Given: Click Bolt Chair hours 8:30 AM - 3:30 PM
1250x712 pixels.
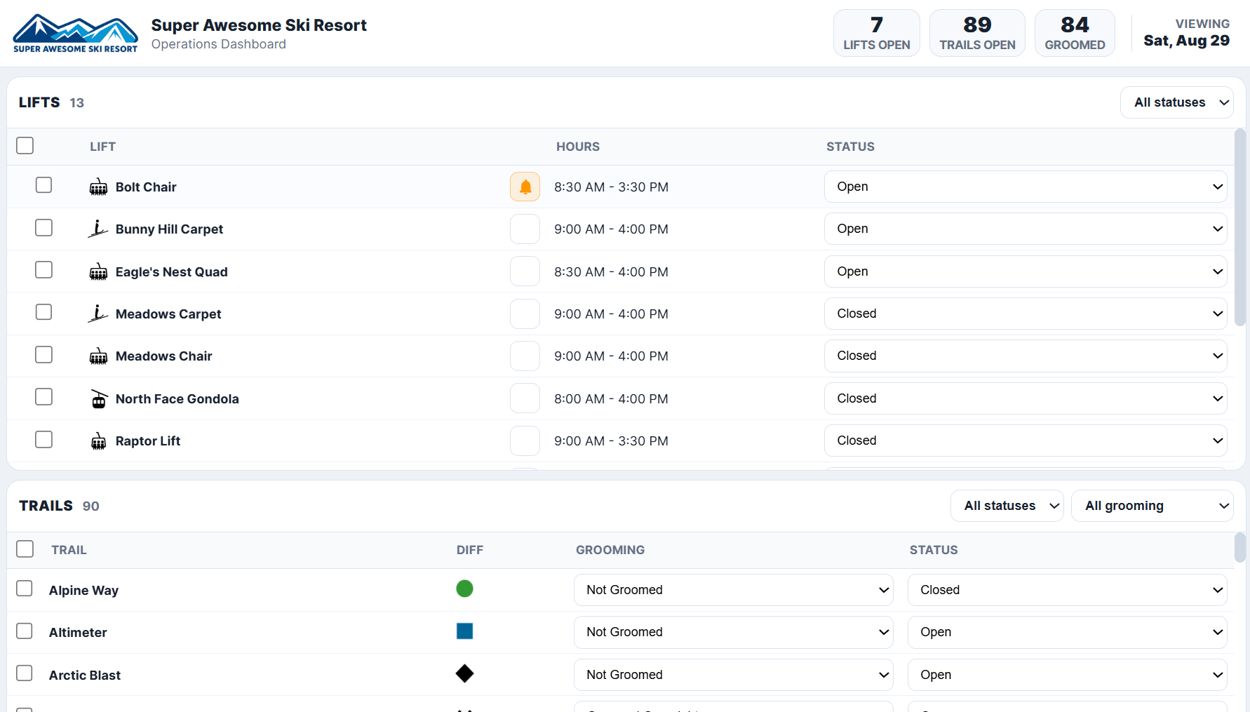Looking at the screenshot, I should pyautogui.click(x=611, y=187).
